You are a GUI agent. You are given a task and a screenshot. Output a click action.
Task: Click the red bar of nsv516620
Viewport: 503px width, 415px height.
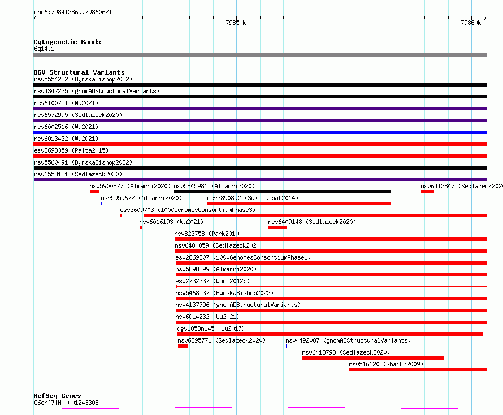tap(418, 370)
